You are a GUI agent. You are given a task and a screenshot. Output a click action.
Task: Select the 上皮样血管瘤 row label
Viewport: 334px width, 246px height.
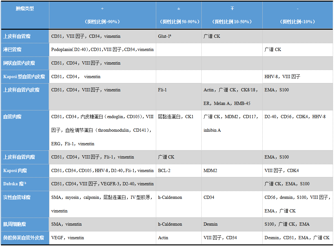tap(17, 36)
